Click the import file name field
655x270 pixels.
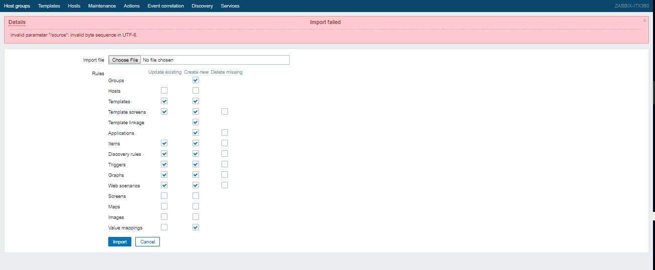coord(198,60)
